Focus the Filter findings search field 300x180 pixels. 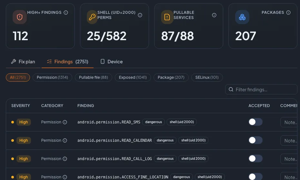coord(261,89)
